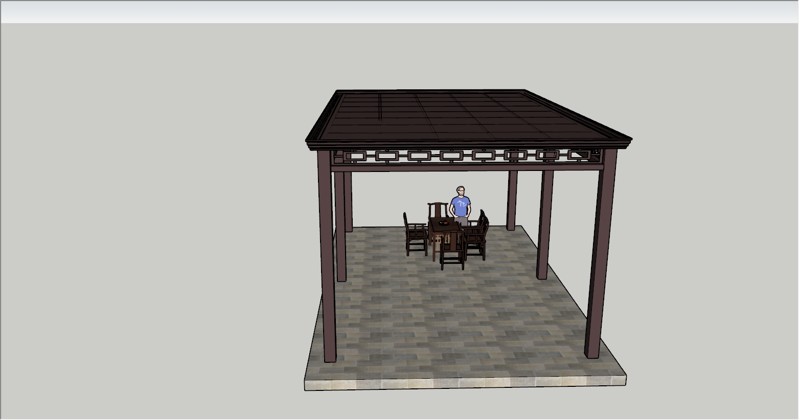Image resolution: width=799 pixels, height=420 pixels.
Task: Click the blank title strip at the top
Action: pos(399,12)
